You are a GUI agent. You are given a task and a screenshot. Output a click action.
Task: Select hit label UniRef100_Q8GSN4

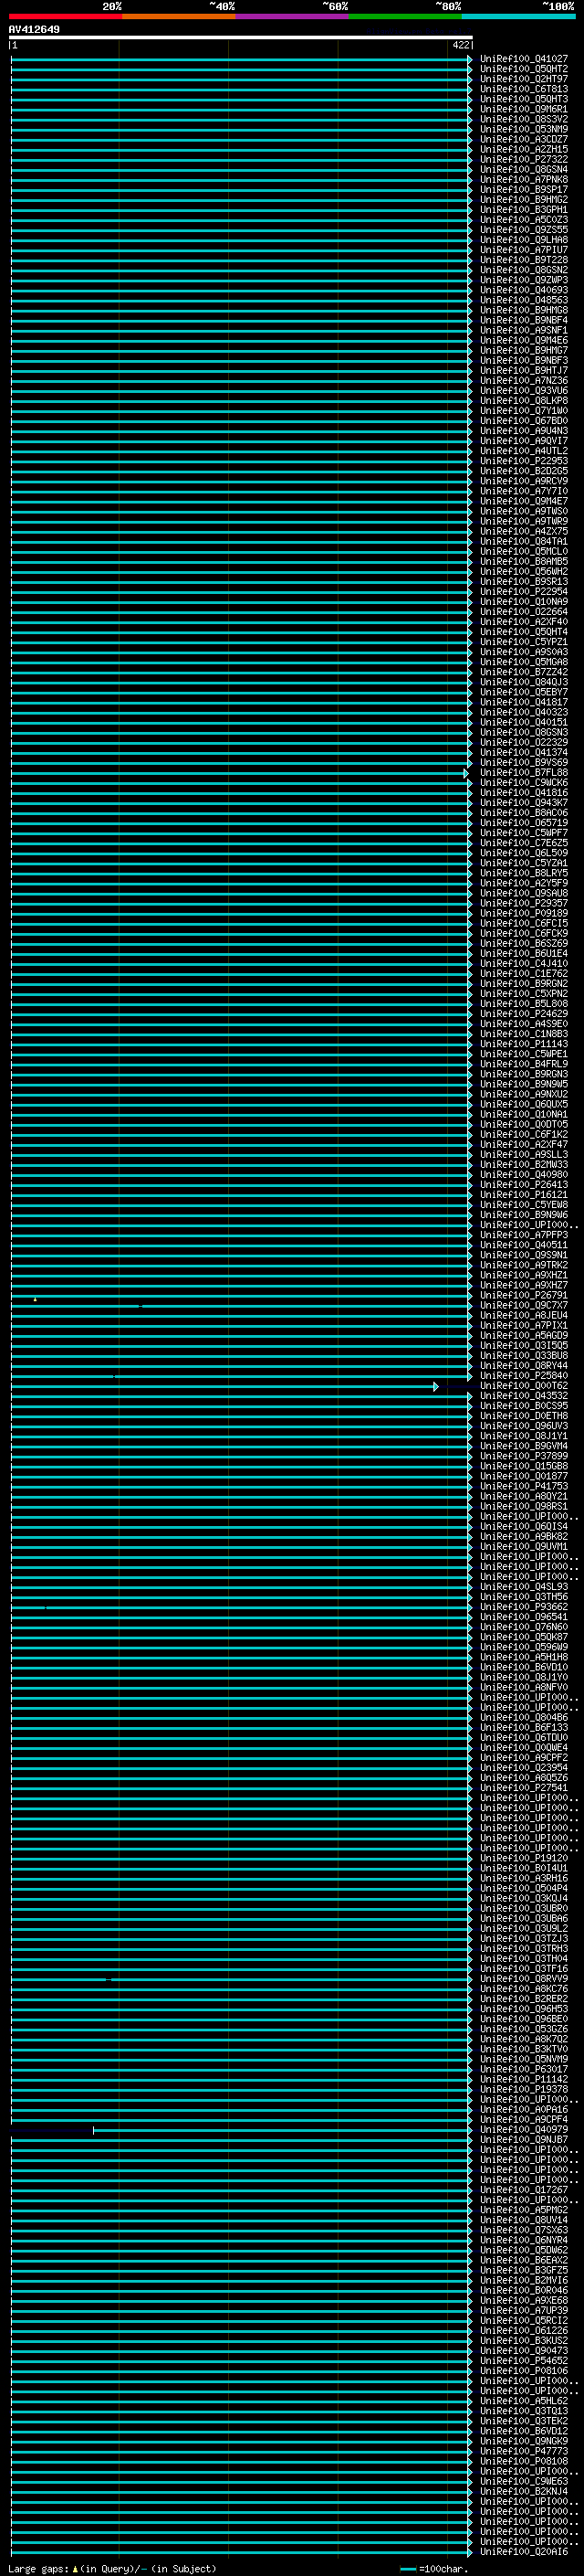524,169
